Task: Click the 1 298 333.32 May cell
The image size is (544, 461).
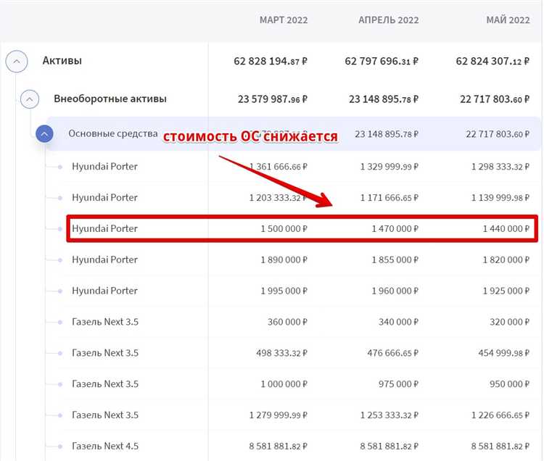Action: point(500,167)
